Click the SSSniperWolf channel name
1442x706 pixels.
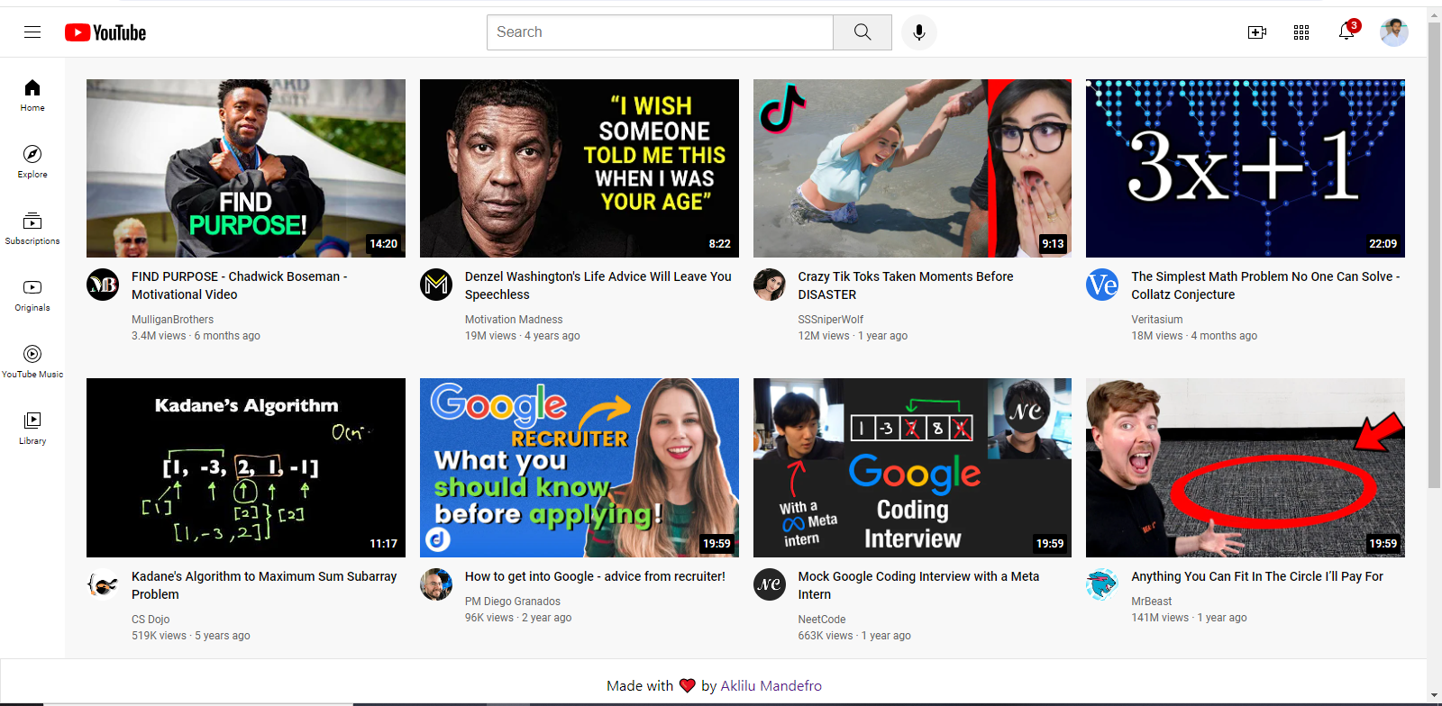831,320
